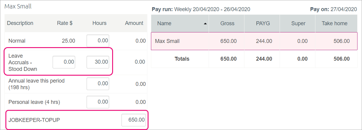Click the JOBKEEPER-TOPUP amount field

click(x=134, y=120)
